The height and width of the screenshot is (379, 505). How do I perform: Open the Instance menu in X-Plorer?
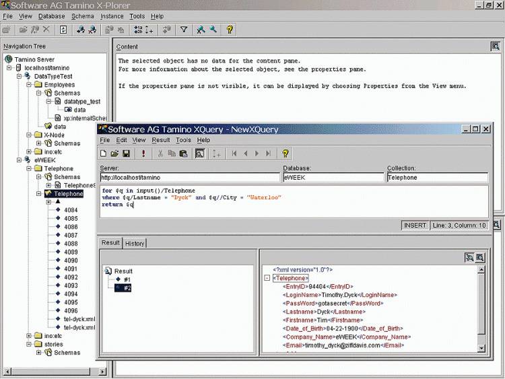[112, 16]
